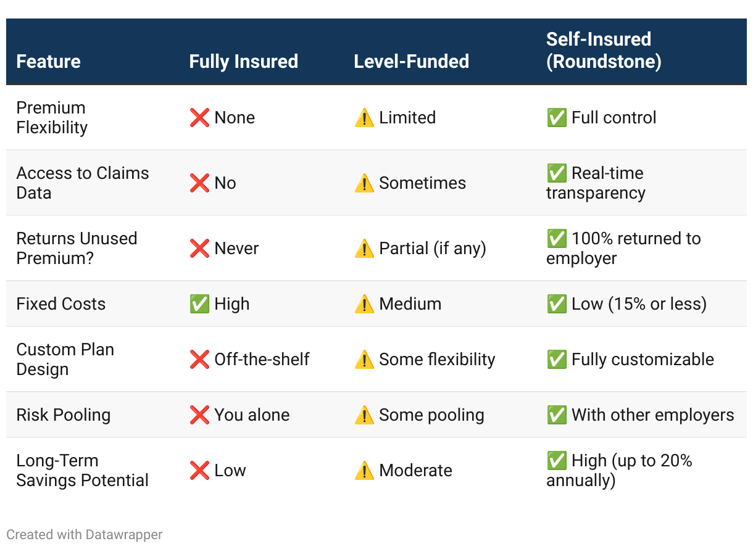This screenshot has width=753, height=549.
Task: Click the Premium Flexibility row label
Action: [x=52, y=117]
